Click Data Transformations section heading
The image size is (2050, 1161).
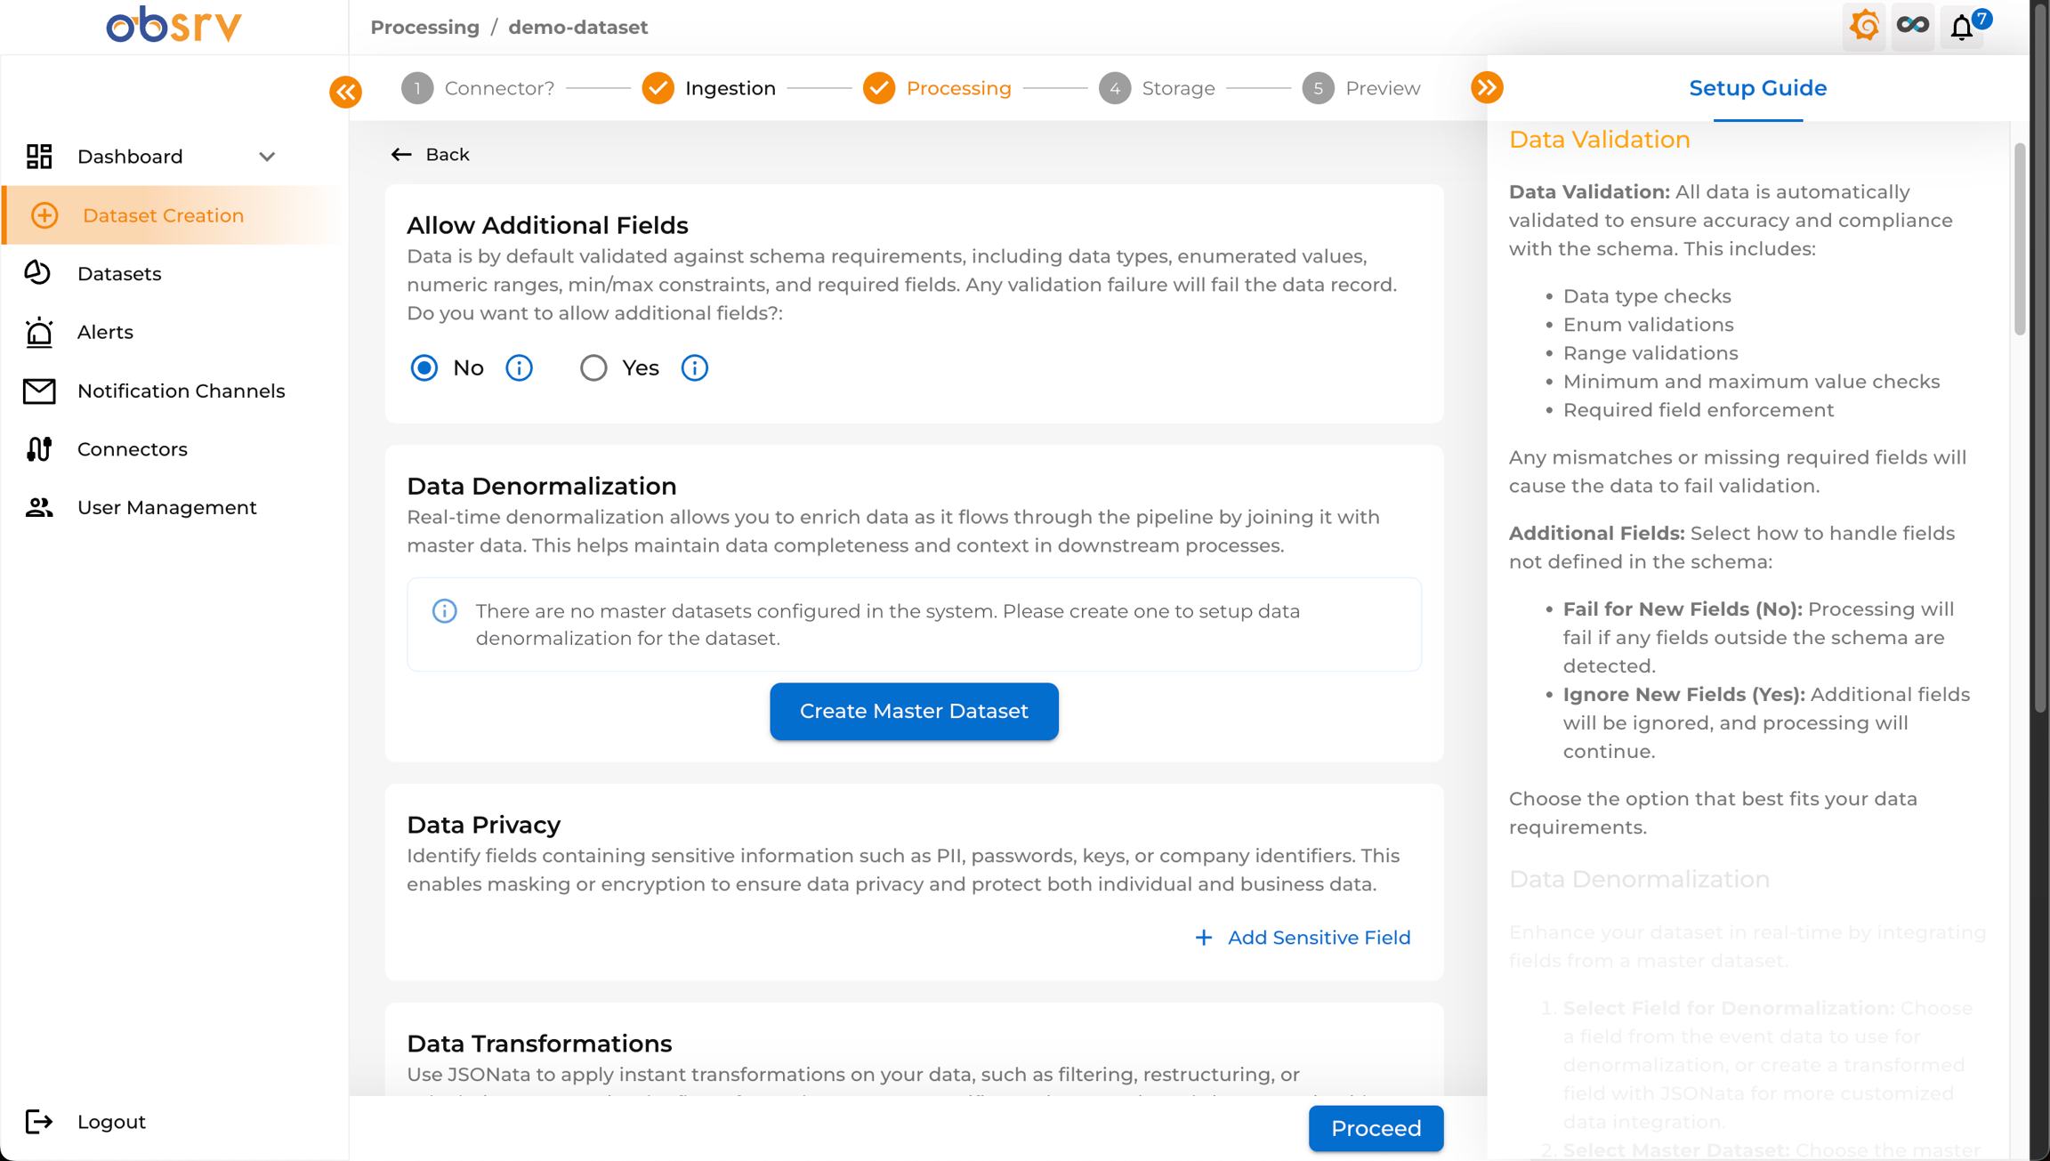click(539, 1044)
